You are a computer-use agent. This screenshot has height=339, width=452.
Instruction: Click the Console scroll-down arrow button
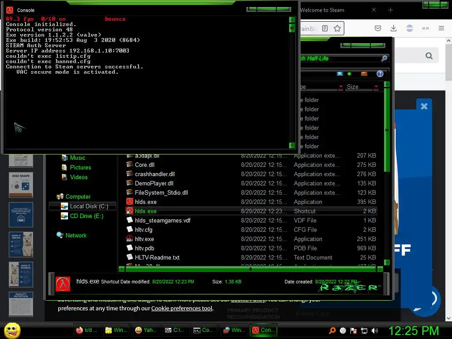click(x=292, y=145)
